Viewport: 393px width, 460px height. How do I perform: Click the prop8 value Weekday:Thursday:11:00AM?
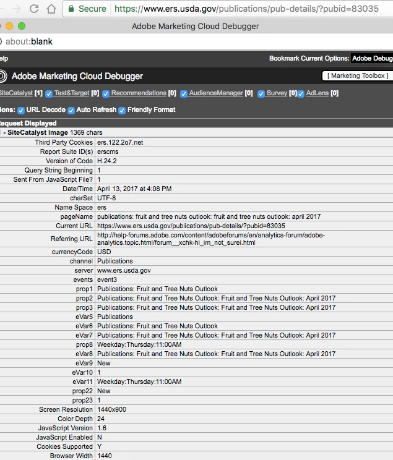pyautogui.click(x=139, y=344)
